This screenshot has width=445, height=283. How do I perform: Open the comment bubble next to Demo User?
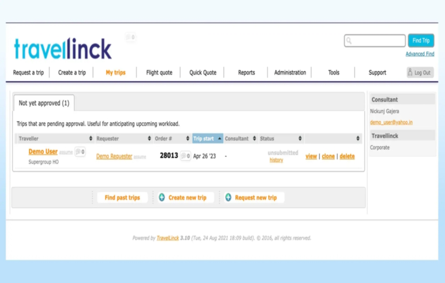[80, 151]
